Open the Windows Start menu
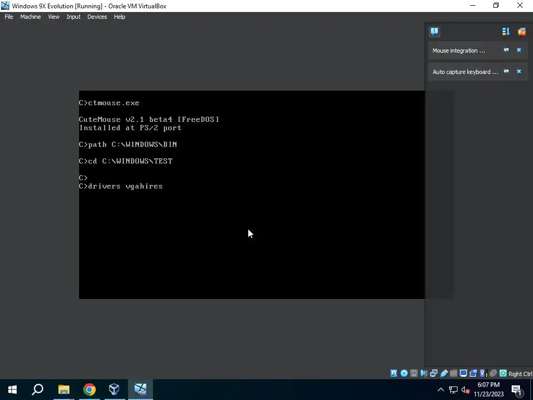Screen dimensions: 533x400 point(12,390)
